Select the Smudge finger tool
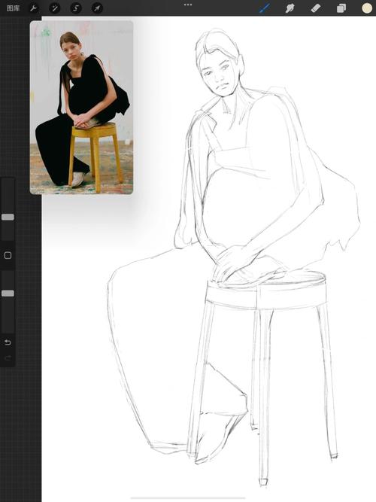The image size is (376, 502). (290, 8)
